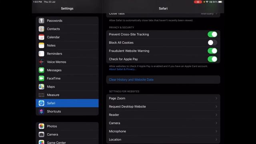Viewport: 256px width, 144px height.
Task: Select the highlighted Safari row
Action: click(67, 103)
